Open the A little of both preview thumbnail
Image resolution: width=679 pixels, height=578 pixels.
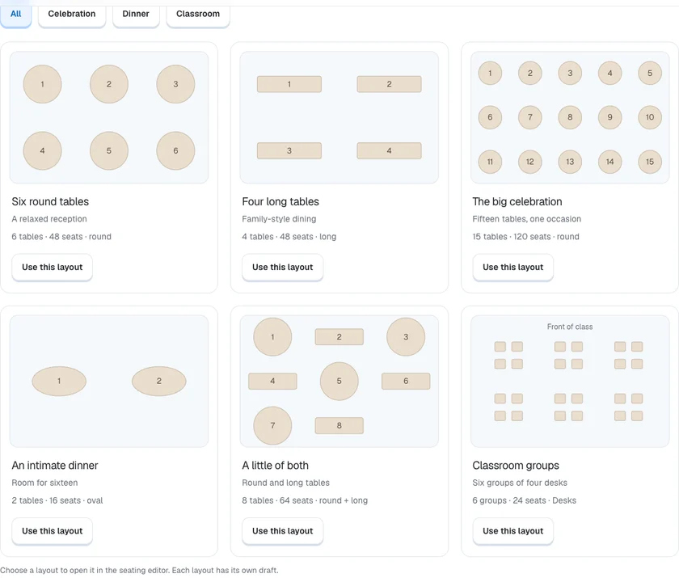339,381
